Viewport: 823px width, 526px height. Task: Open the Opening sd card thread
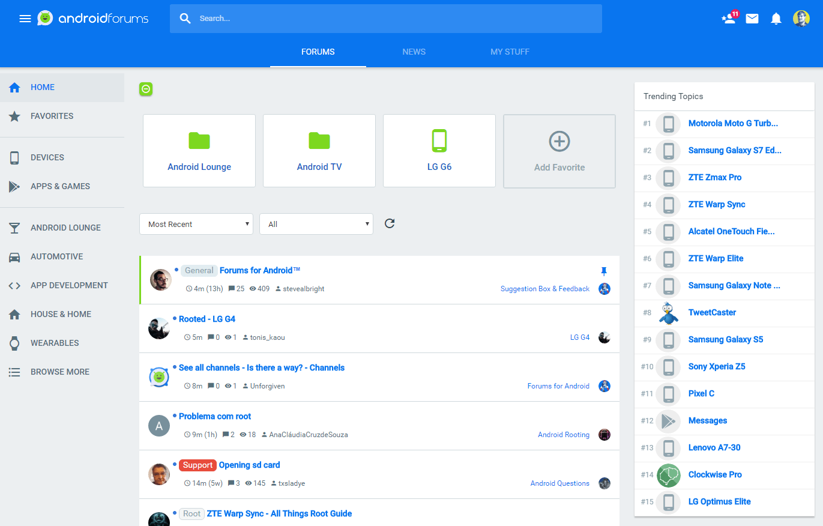point(250,465)
